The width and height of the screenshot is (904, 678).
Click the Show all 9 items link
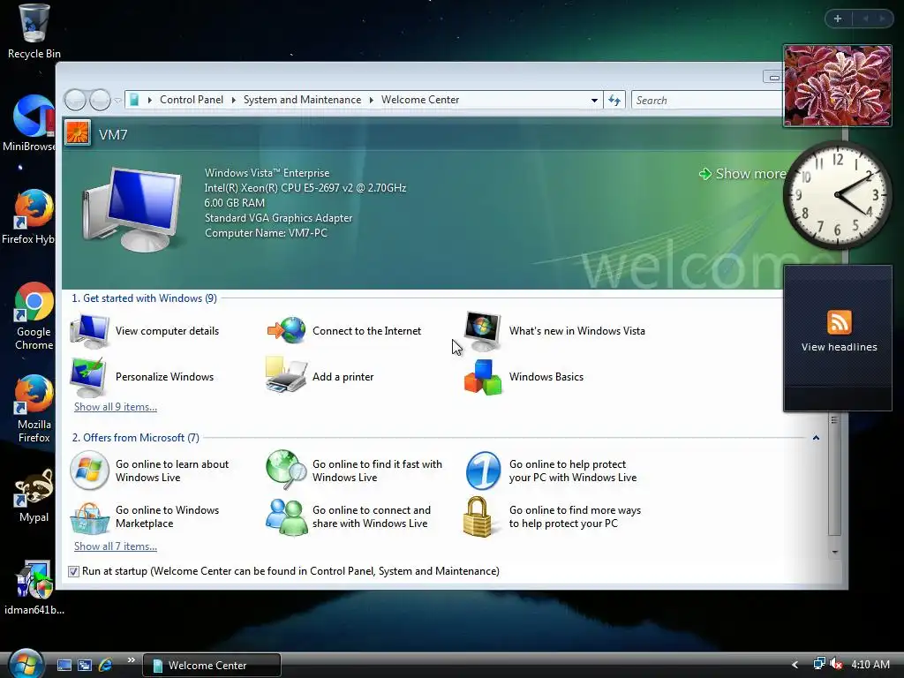(x=116, y=407)
